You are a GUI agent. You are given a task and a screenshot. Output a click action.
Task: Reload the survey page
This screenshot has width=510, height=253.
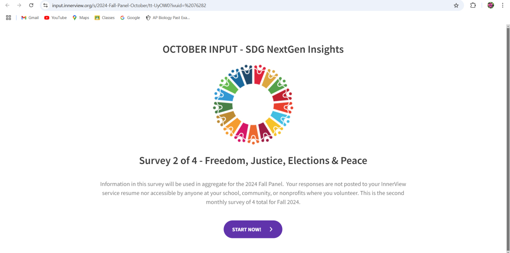click(31, 6)
